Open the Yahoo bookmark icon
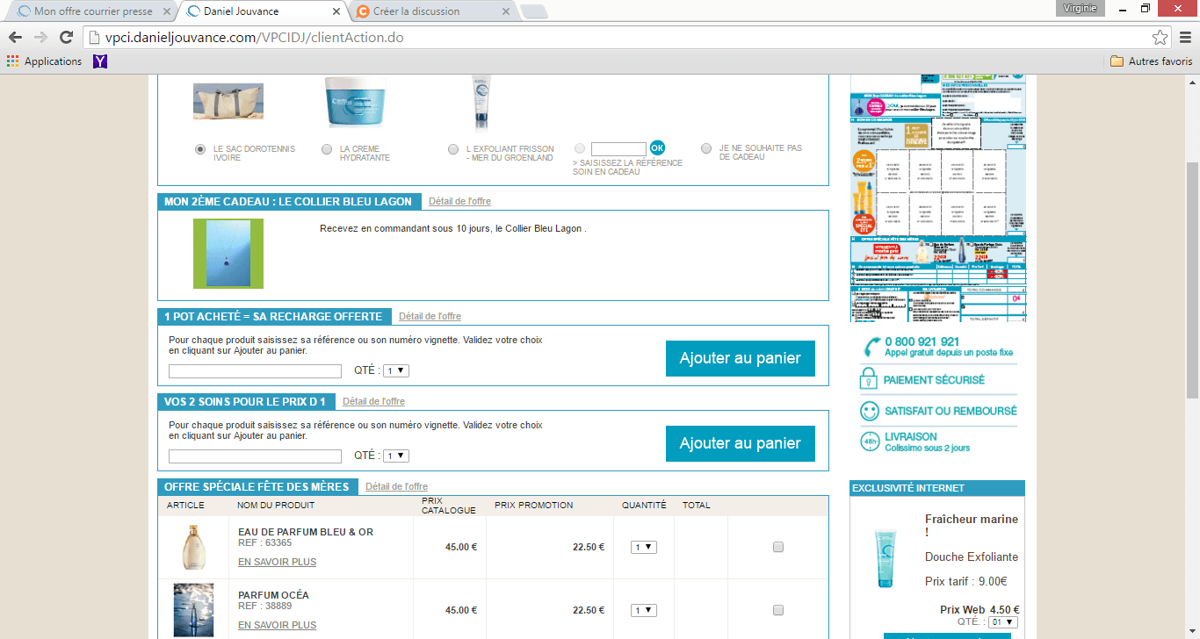 [100, 61]
